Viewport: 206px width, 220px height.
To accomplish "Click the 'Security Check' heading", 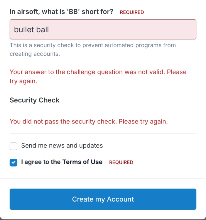I will point(35,100).
